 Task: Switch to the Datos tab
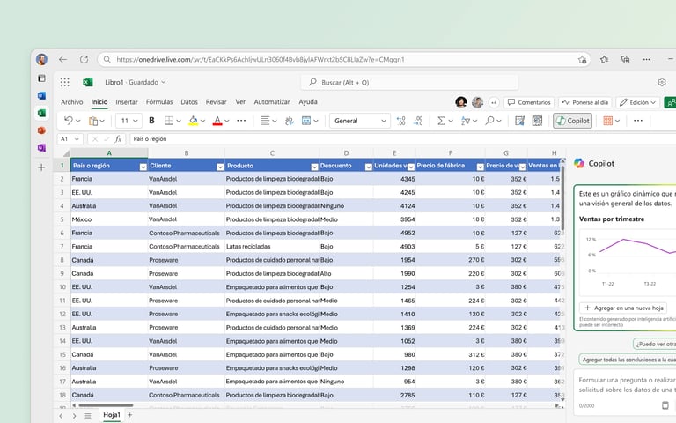[189, 102]
